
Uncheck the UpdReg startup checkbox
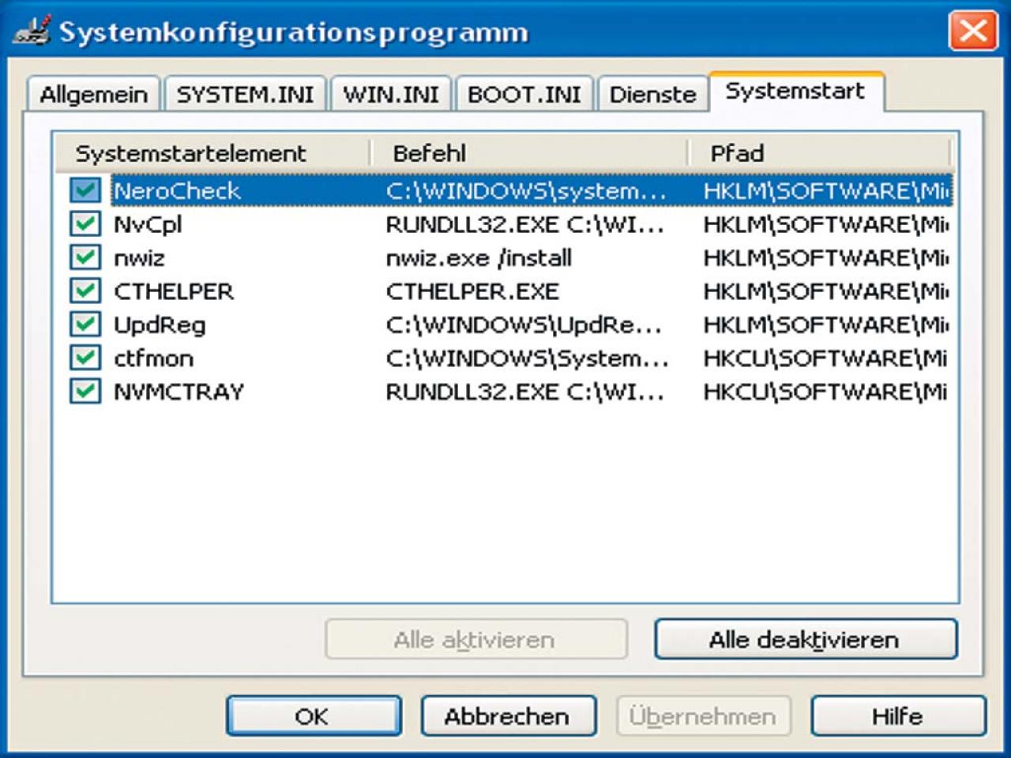click(x=85, y=325)
